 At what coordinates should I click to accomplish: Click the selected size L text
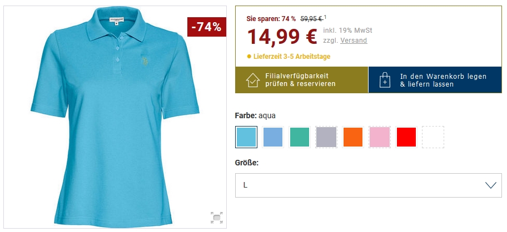click(x=245, y=185)
